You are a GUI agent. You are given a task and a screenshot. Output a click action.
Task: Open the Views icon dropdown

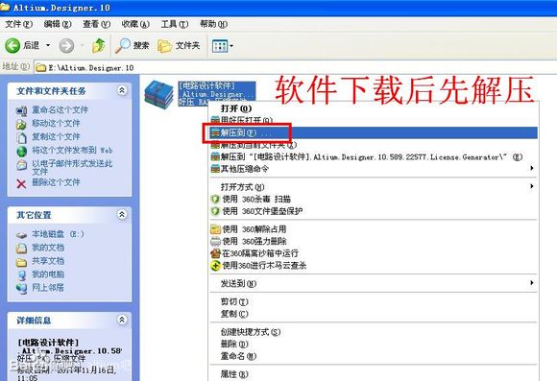(223, 46)
